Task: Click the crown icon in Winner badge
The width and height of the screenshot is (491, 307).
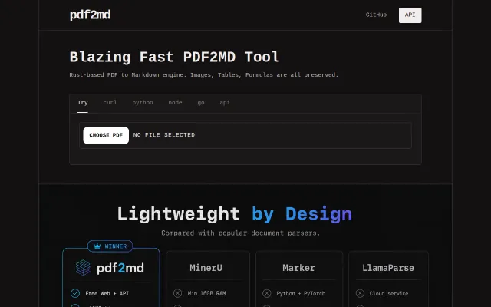Action: pyautogui.click(x=97, y=246)
